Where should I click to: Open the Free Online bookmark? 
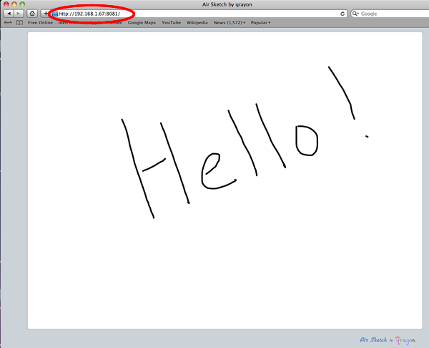pos(40,23)
